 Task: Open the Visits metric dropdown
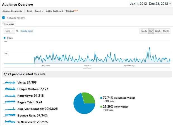tap(9, 31)
